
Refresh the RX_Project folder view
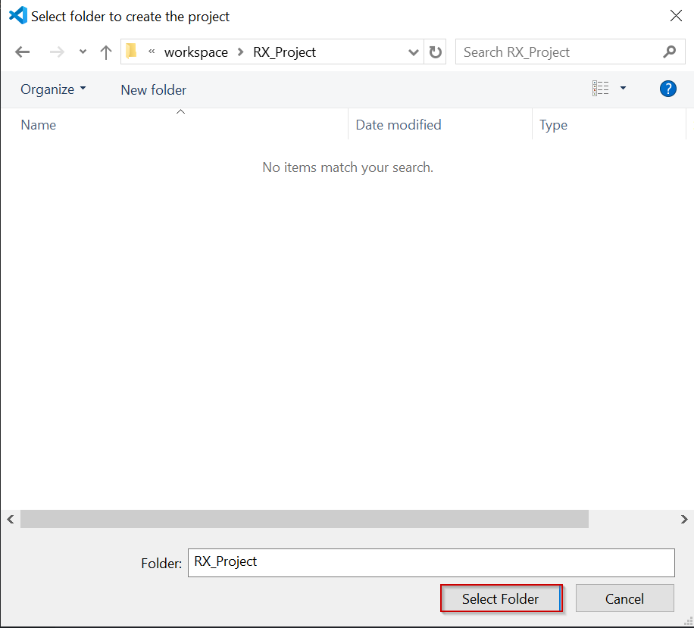click(435, 52)
